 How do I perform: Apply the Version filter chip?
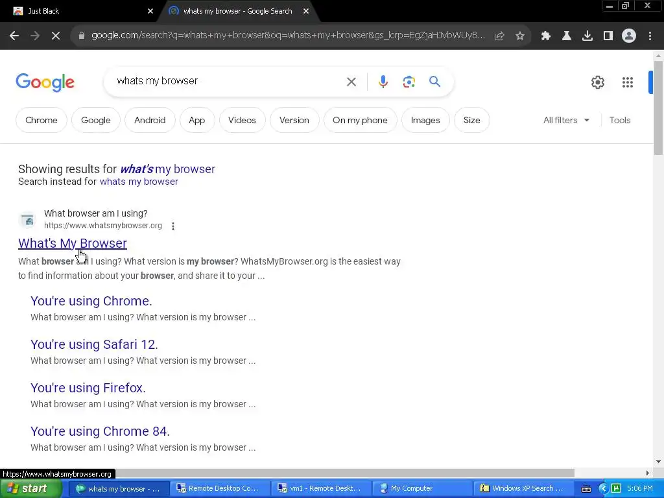tap(294, 120)
